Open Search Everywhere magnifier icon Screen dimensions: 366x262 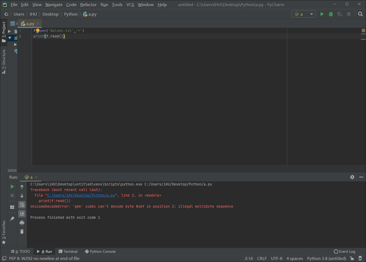[360, 14]
